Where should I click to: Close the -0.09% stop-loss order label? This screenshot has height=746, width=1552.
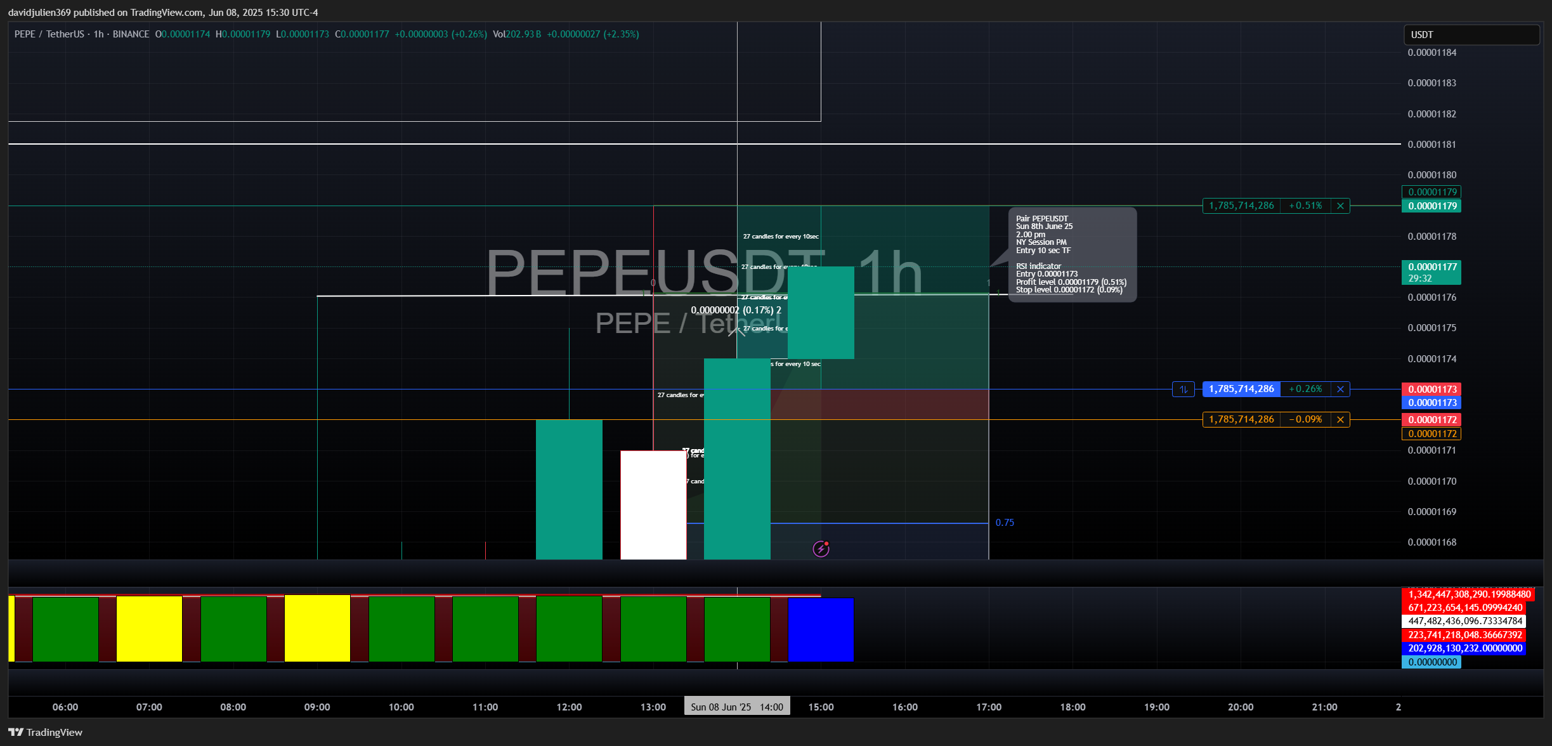pyautogui.click(x=1340, y=419)
